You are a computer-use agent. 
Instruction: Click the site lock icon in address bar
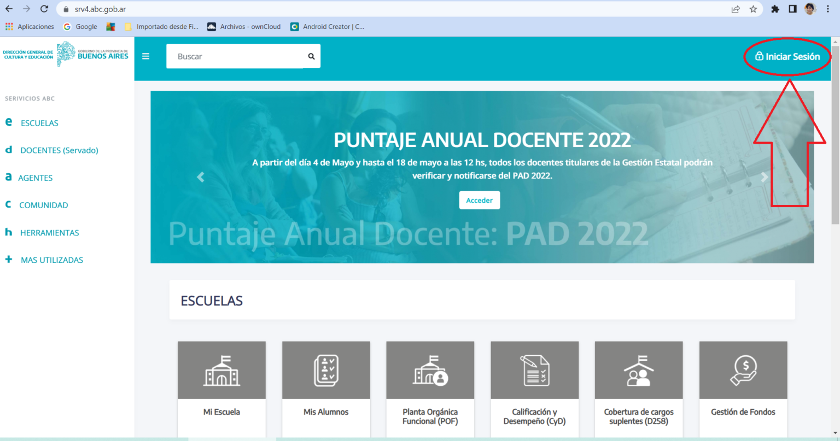pyautogui.click(x=66, y=9)
